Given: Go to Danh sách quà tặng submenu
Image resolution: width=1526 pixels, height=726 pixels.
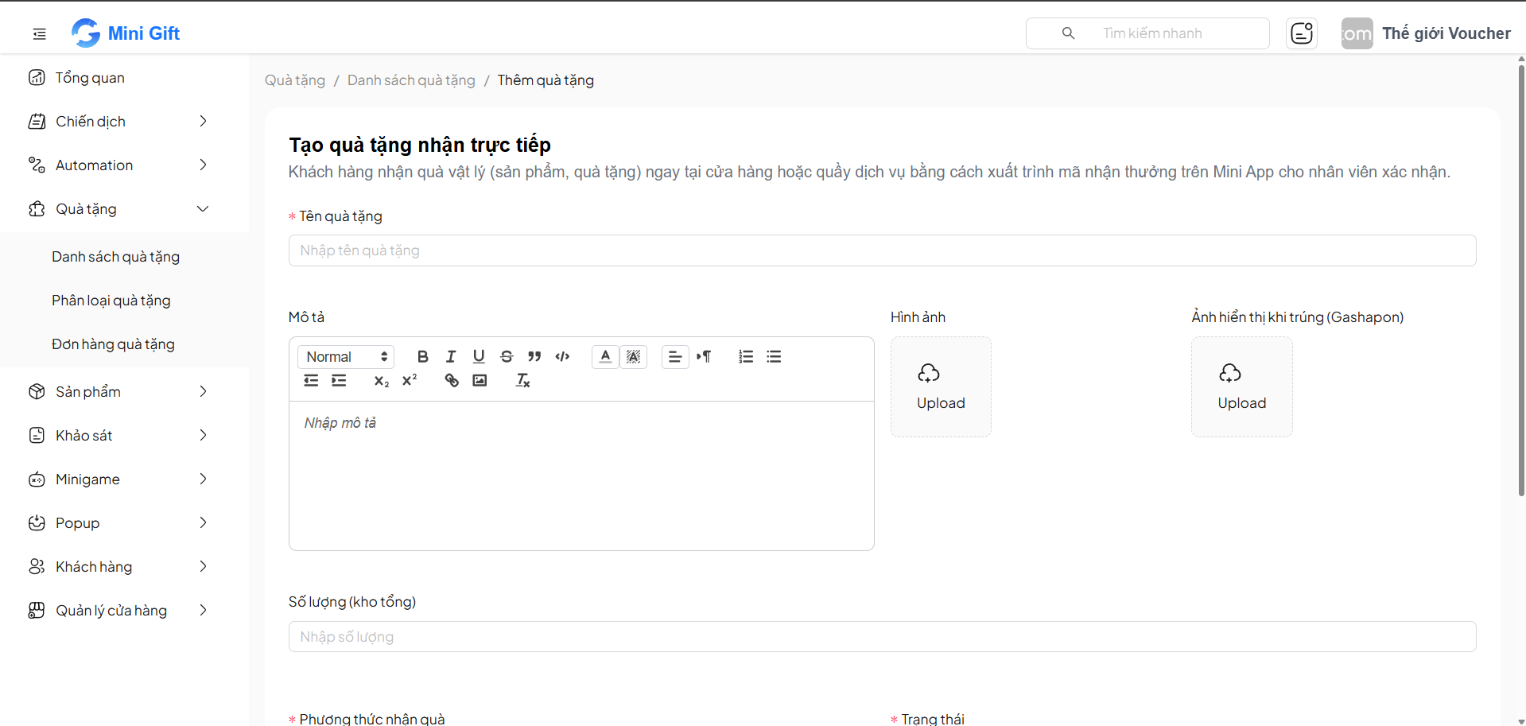Looking at the screenshot, I should coord(116,257).
